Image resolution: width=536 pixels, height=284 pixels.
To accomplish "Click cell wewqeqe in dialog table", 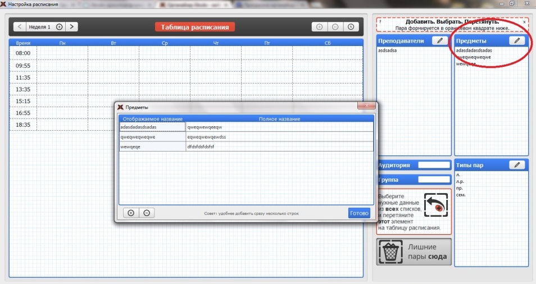I will click(x=152, y=146).
